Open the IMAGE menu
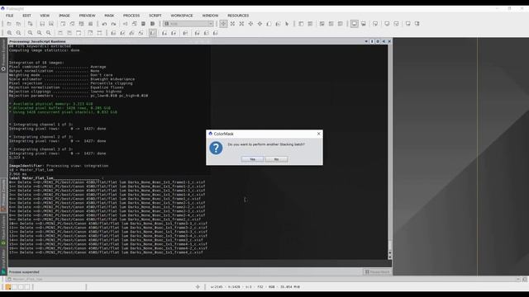Image resolution: width=529 pixels, height=297 pixels. tap(64, 16)
